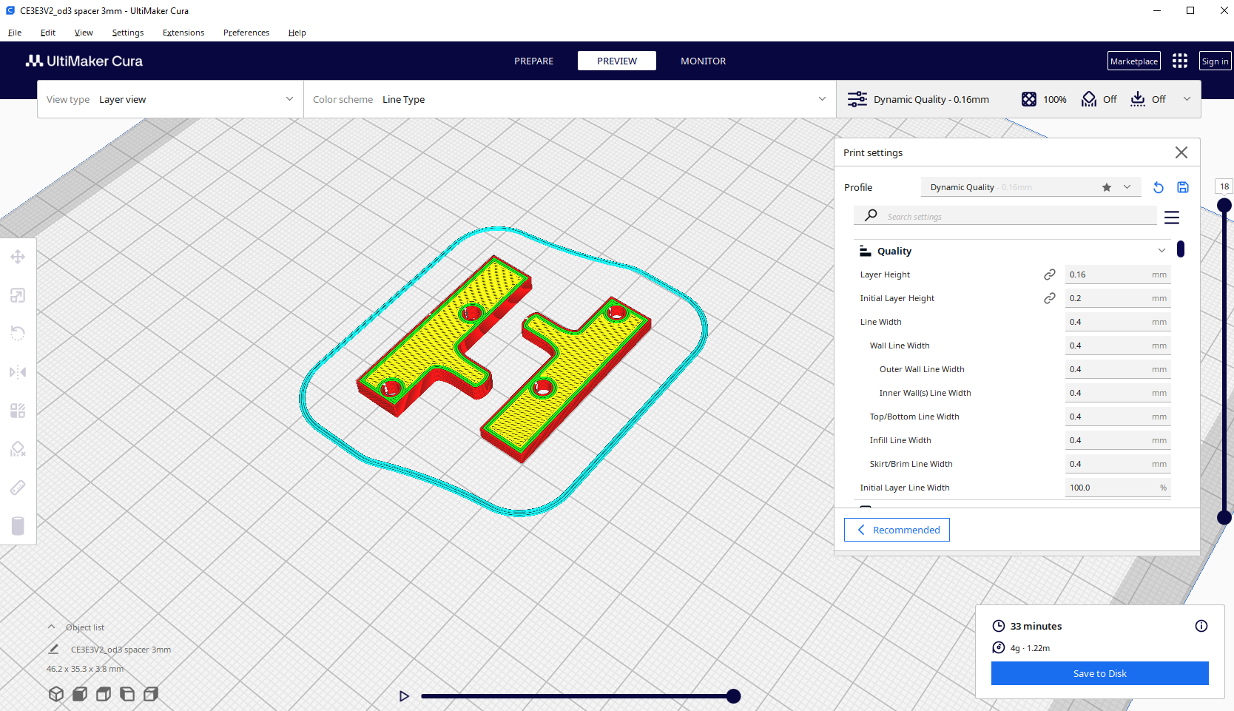Show print time breakdown info icon

[x=1201, y=626]
